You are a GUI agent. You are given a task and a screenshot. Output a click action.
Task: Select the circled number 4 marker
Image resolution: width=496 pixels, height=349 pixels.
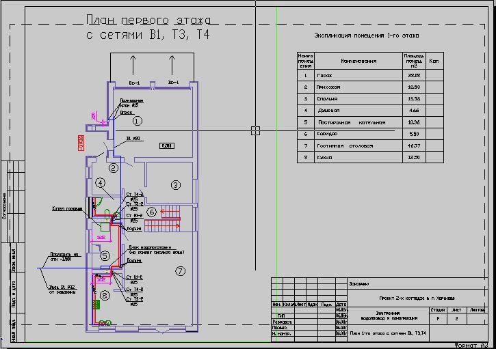100,183
